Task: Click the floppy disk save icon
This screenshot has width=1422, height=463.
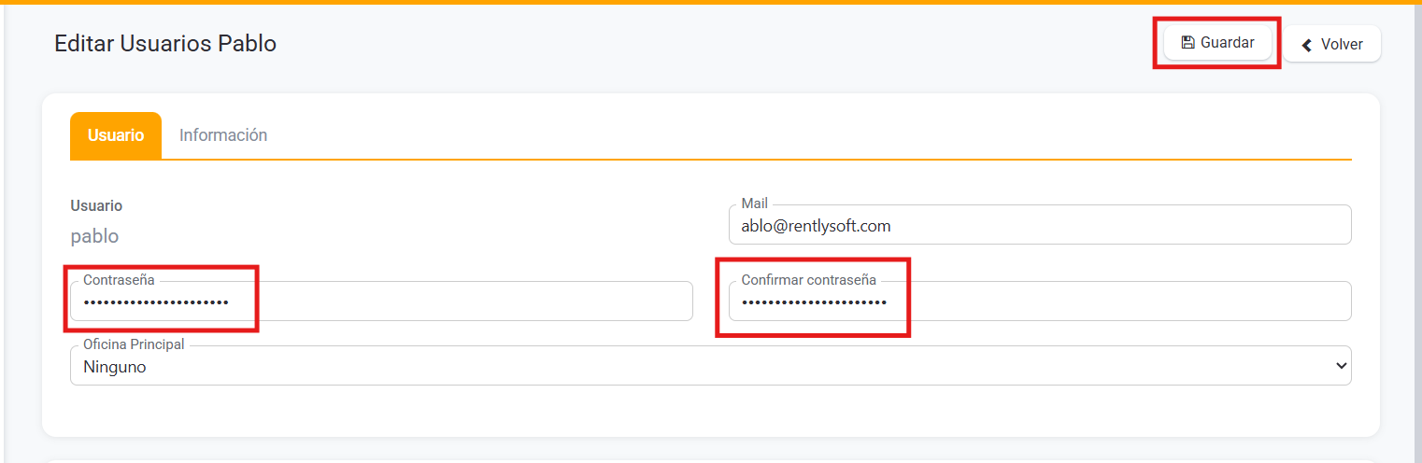Action: click(1187, 43)
